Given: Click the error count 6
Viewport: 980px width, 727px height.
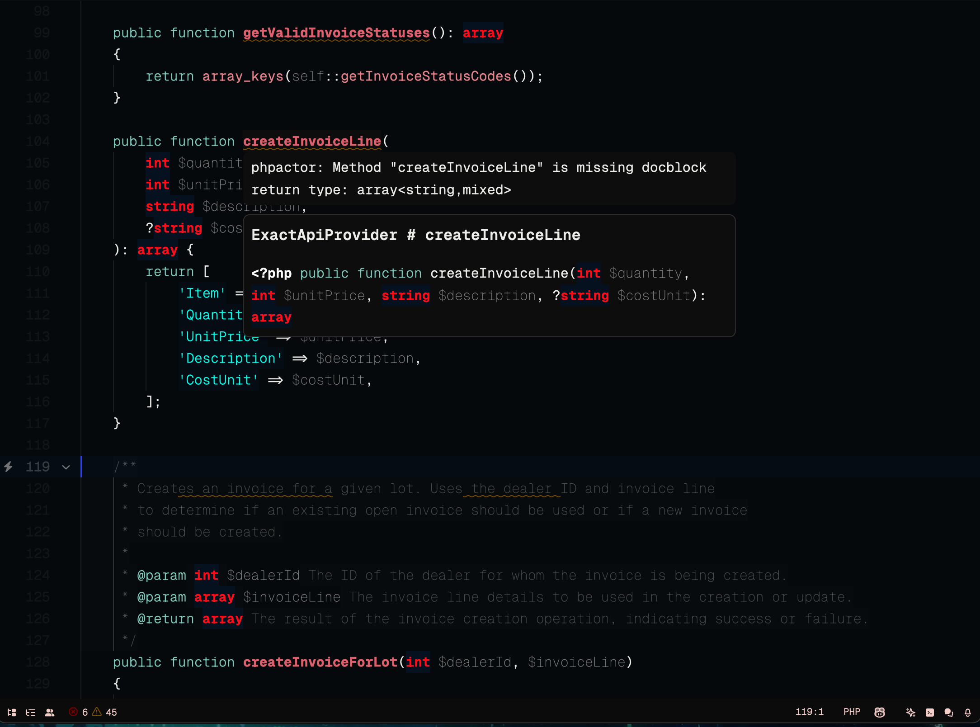Looking at the screenshot, I should tap(85, 712).
